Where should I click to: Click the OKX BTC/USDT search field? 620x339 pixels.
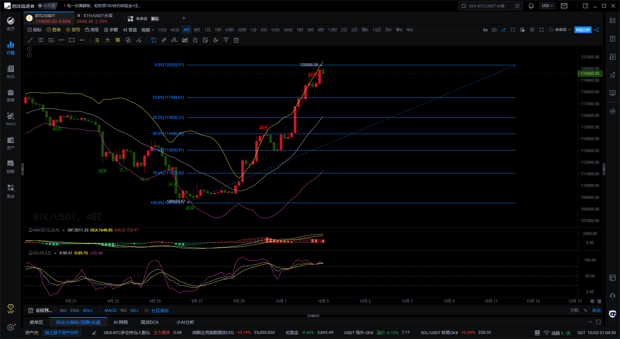pos(489,6)
